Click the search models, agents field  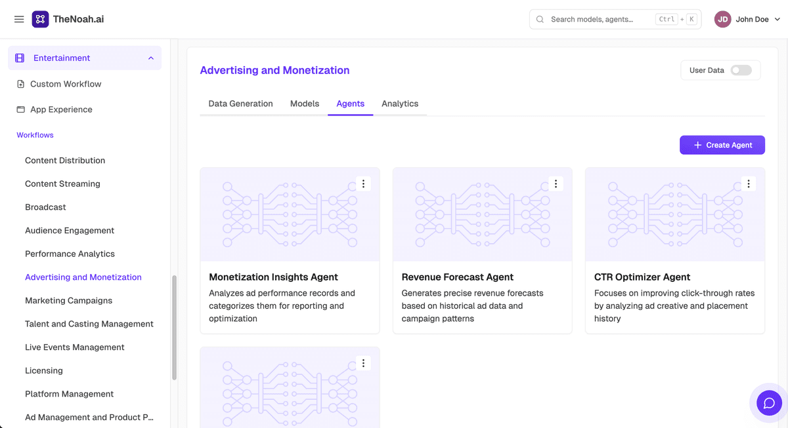pyautogui.click(x=615, y=19)
